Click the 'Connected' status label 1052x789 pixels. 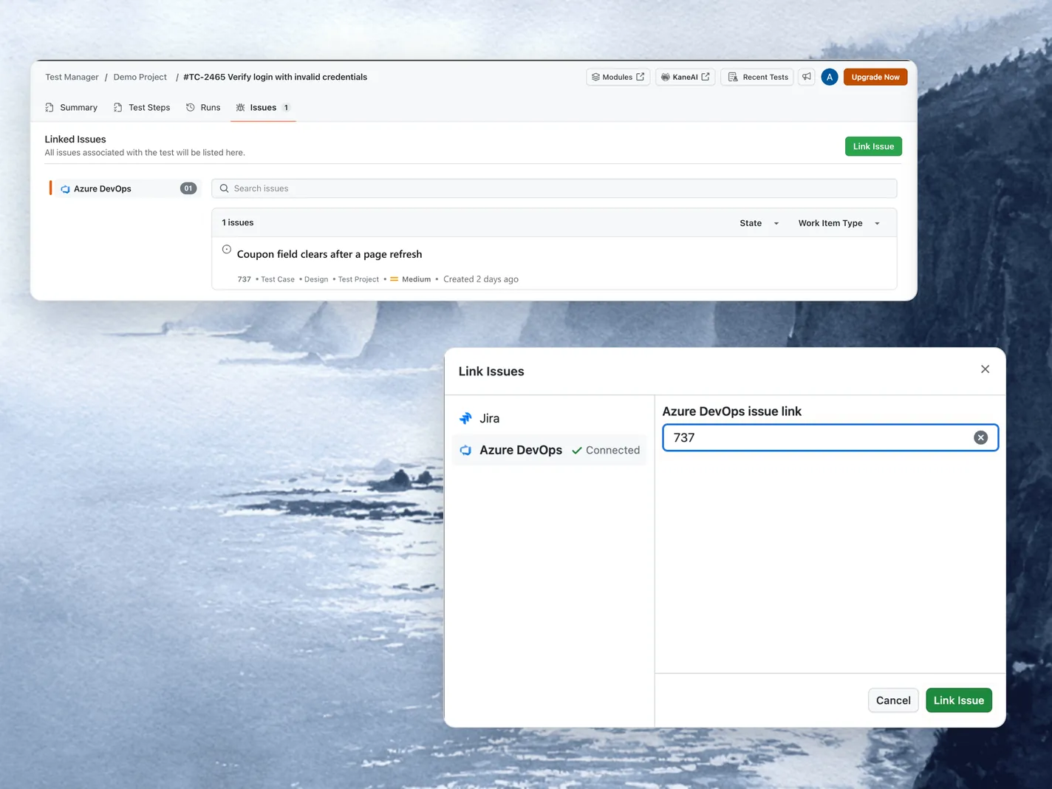click(606, 450)
